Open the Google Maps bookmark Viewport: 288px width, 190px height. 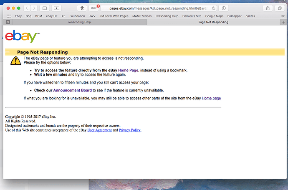(215, 16)
